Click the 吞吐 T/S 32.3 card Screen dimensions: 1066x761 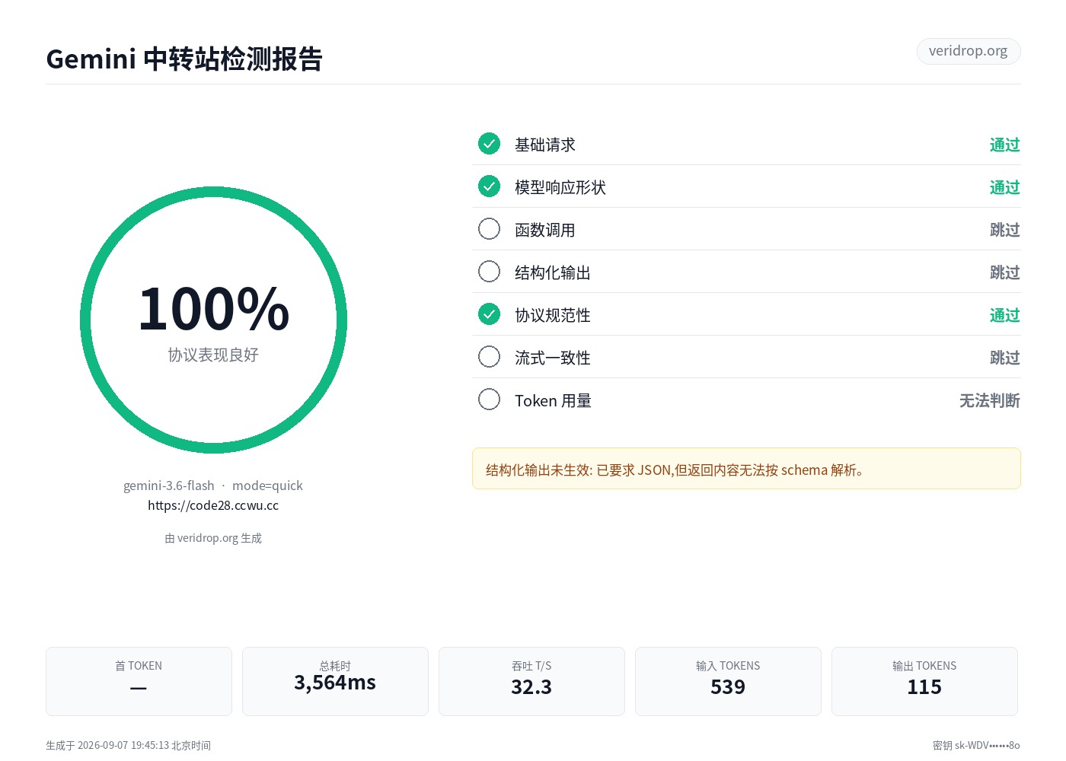tap(531, 681)
